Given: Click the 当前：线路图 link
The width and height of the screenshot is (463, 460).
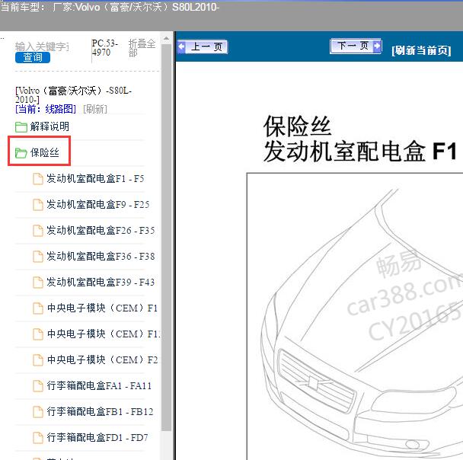Looking at the screenshot, I should [x=46, y=109].
